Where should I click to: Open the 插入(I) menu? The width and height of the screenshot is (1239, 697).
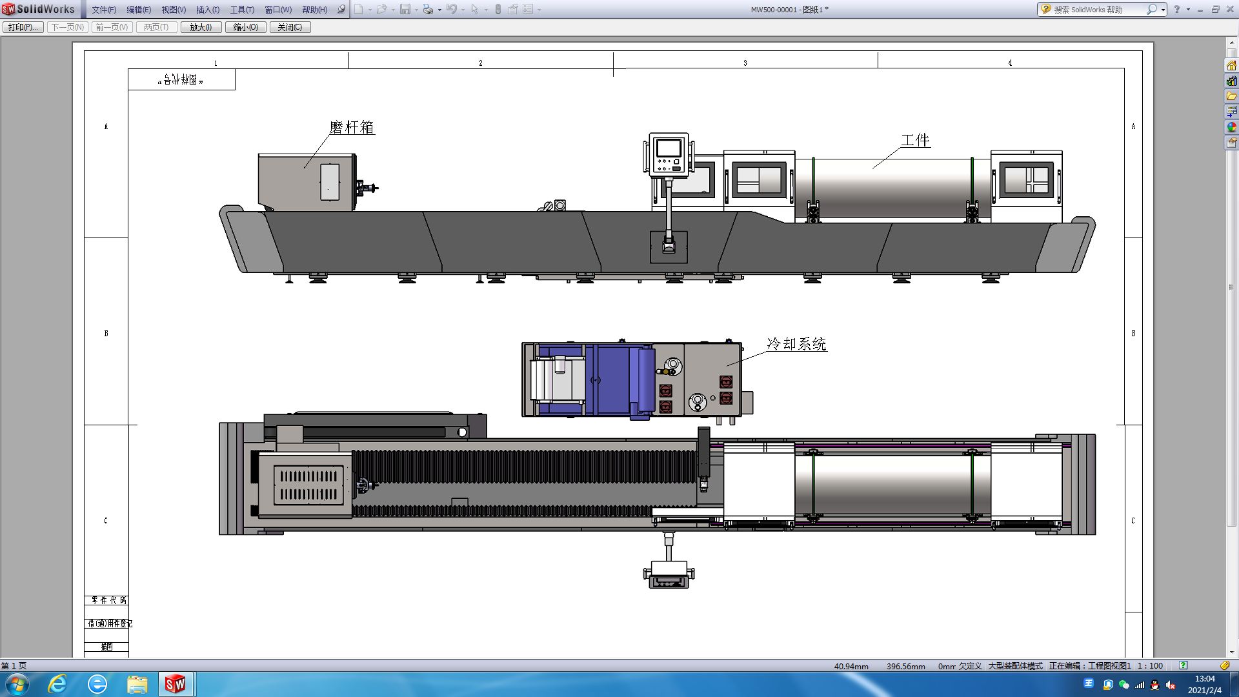tap(208, 10)
